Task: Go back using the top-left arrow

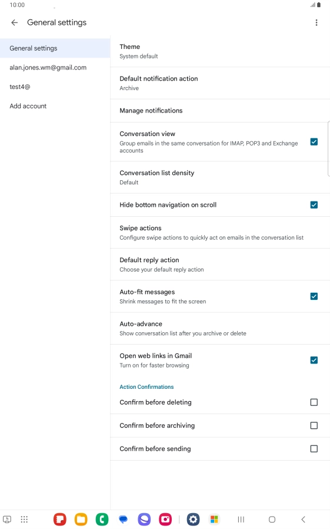Action: [14, 22]
